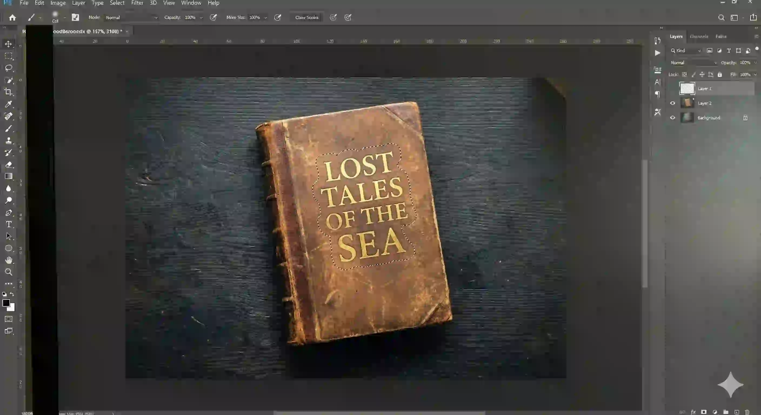
Task: Toggle visibility of the Background layer
Action: coord(673,118)
